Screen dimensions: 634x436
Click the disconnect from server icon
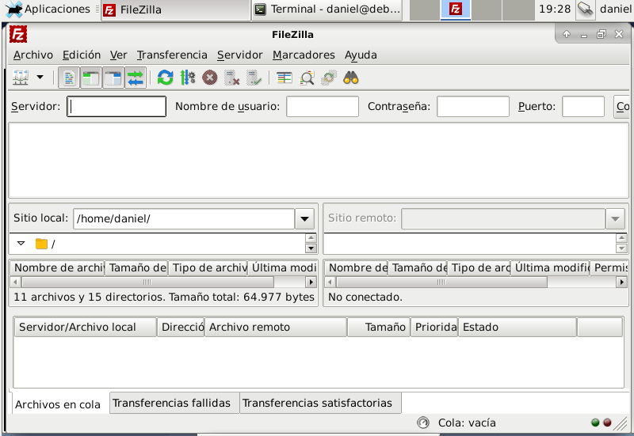point(231,78)
